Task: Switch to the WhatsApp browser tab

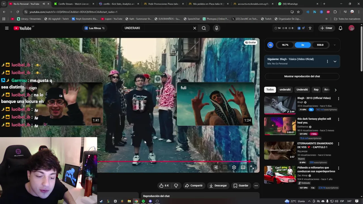Action: (x=298, y=4)
